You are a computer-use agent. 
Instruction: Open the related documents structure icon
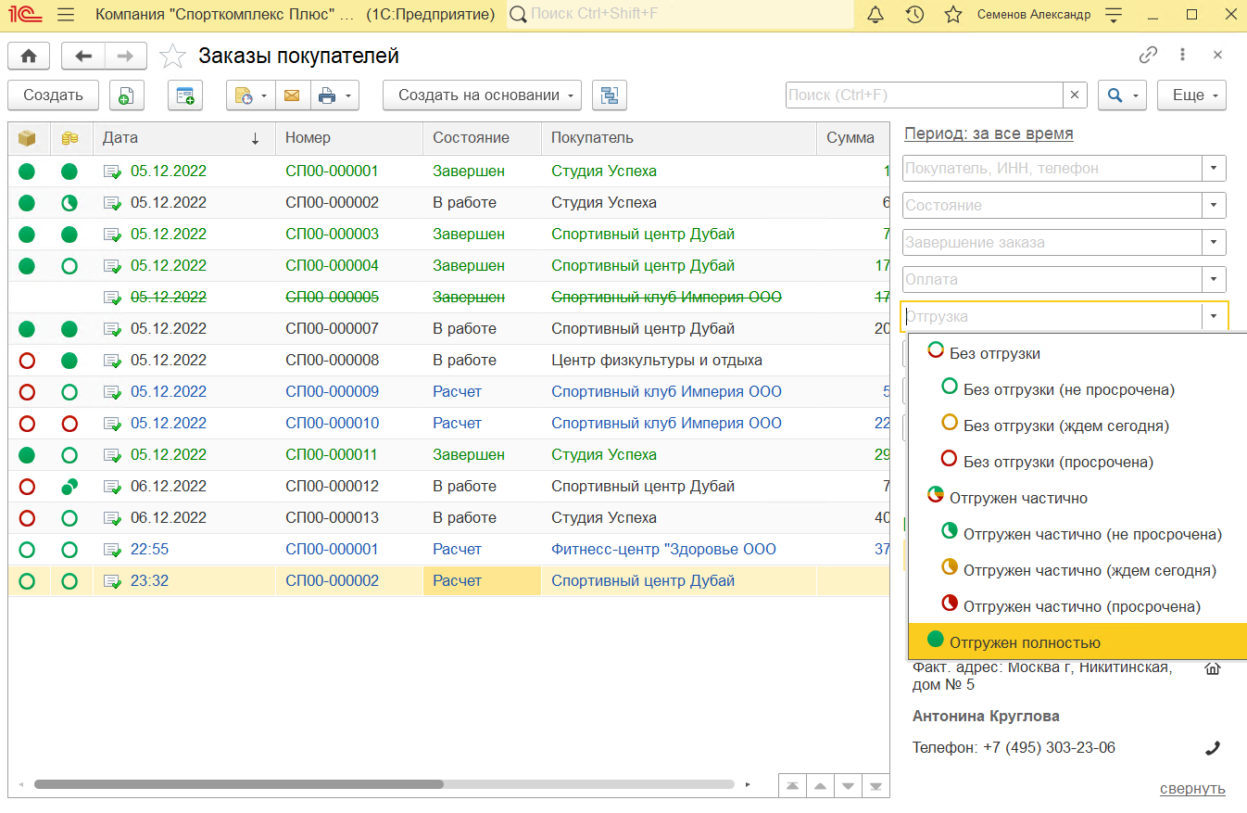[610, 95]
